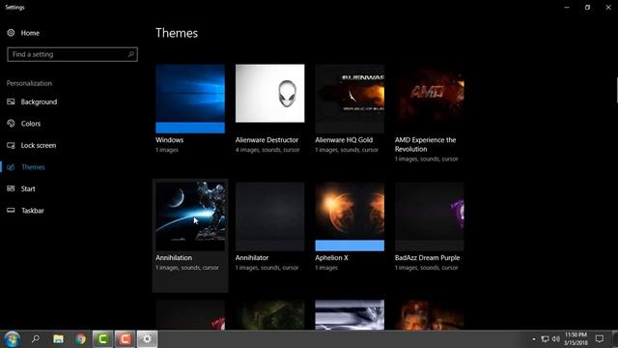Click the Themes page heading
The height and width of the screenshot is (348, 618).
(x=177, y=33)
